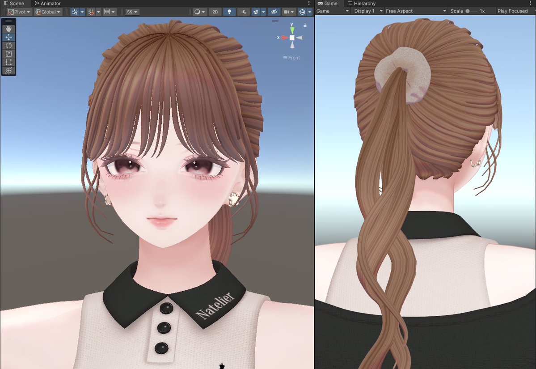The width and height of the screenshot is (536, 369).
Task: Open the Display 1 dropdown
Action: point(368,11)
